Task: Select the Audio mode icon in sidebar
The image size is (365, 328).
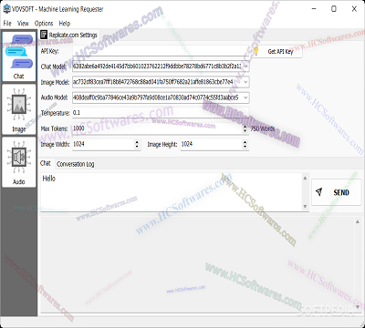Action: (x=19, y=162)
